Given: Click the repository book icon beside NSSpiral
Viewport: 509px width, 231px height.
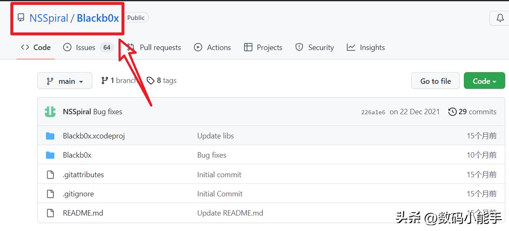Looking at the screenshot, I should tap(21, 18).
